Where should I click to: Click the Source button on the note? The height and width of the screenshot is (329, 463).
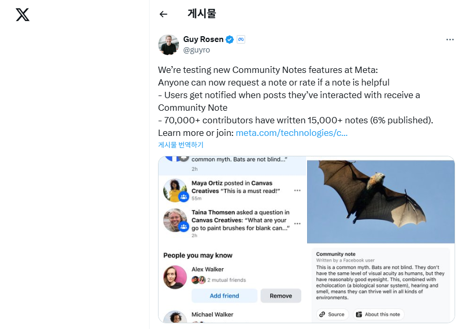pyautogui.click(x=332, y=314)
